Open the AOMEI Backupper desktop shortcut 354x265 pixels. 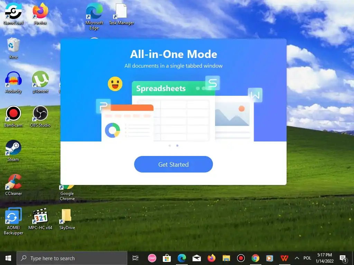[13, 222]
